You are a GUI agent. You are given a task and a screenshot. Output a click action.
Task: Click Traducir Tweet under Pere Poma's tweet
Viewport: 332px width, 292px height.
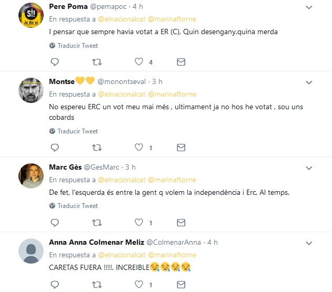click(x=77, y=46)
